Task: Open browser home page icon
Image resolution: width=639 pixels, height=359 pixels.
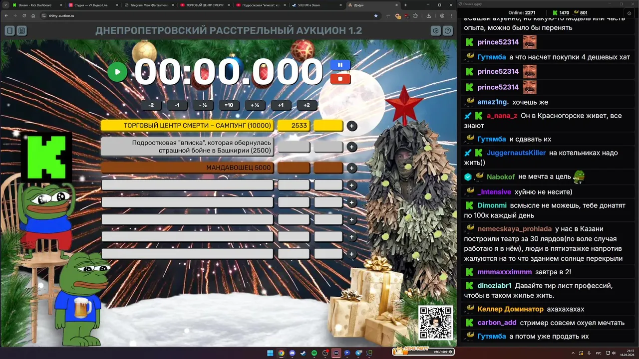Action: (x=33, y=15)
